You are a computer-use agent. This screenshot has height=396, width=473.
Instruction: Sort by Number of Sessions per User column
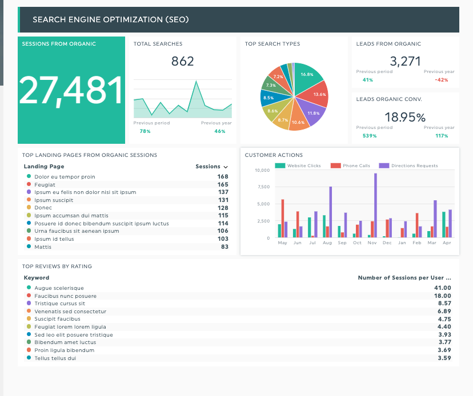(404, 278)
